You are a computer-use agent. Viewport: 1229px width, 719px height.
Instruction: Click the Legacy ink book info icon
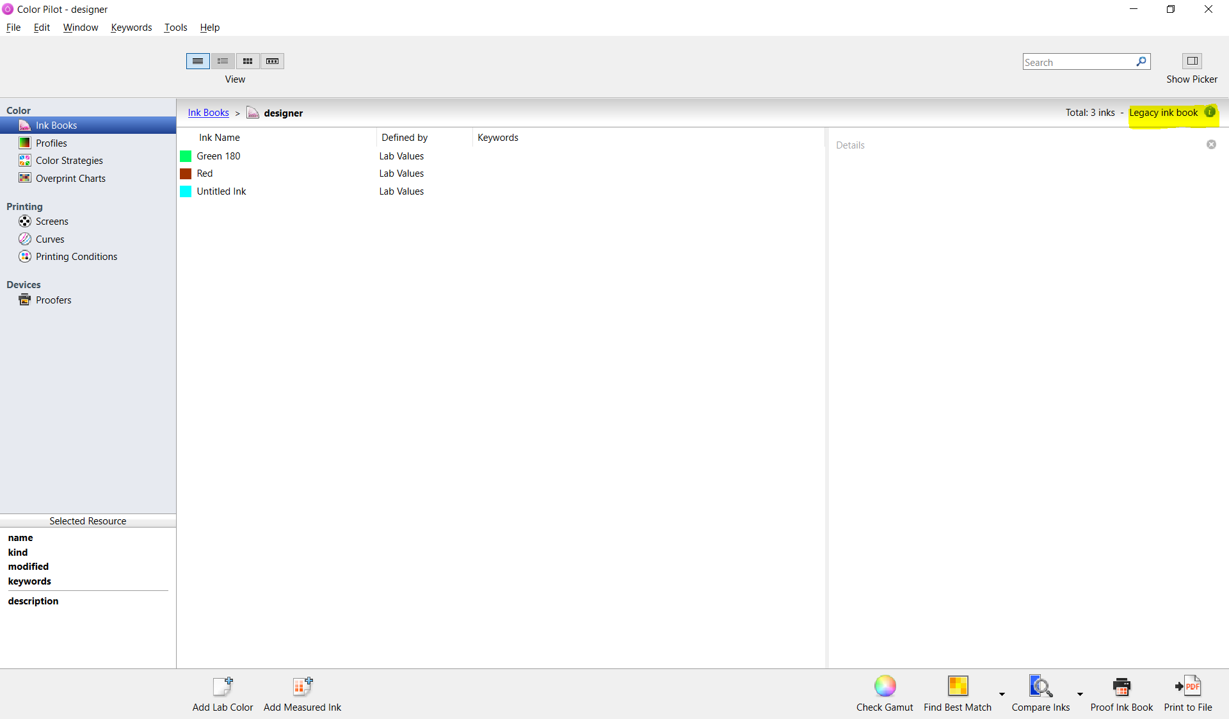(1210, 111)
